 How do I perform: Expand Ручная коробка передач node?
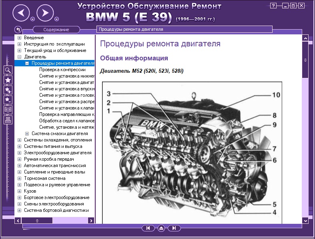point(19,159)
